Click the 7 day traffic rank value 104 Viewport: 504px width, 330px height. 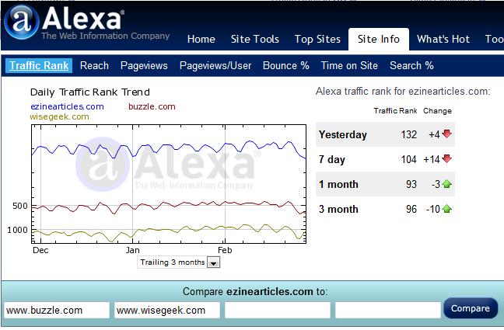coord(409,159)
